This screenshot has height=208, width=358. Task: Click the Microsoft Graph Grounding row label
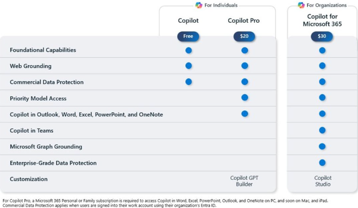tap(46, 147)
